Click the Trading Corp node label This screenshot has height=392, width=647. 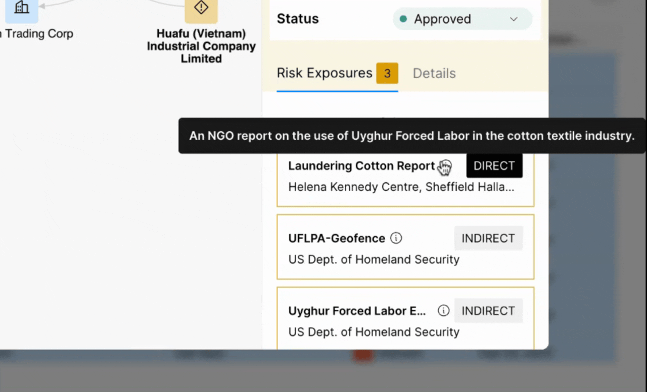coord(37,34)
